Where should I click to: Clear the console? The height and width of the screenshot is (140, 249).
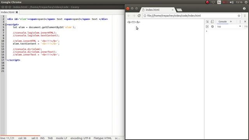[x=212, y=26]
